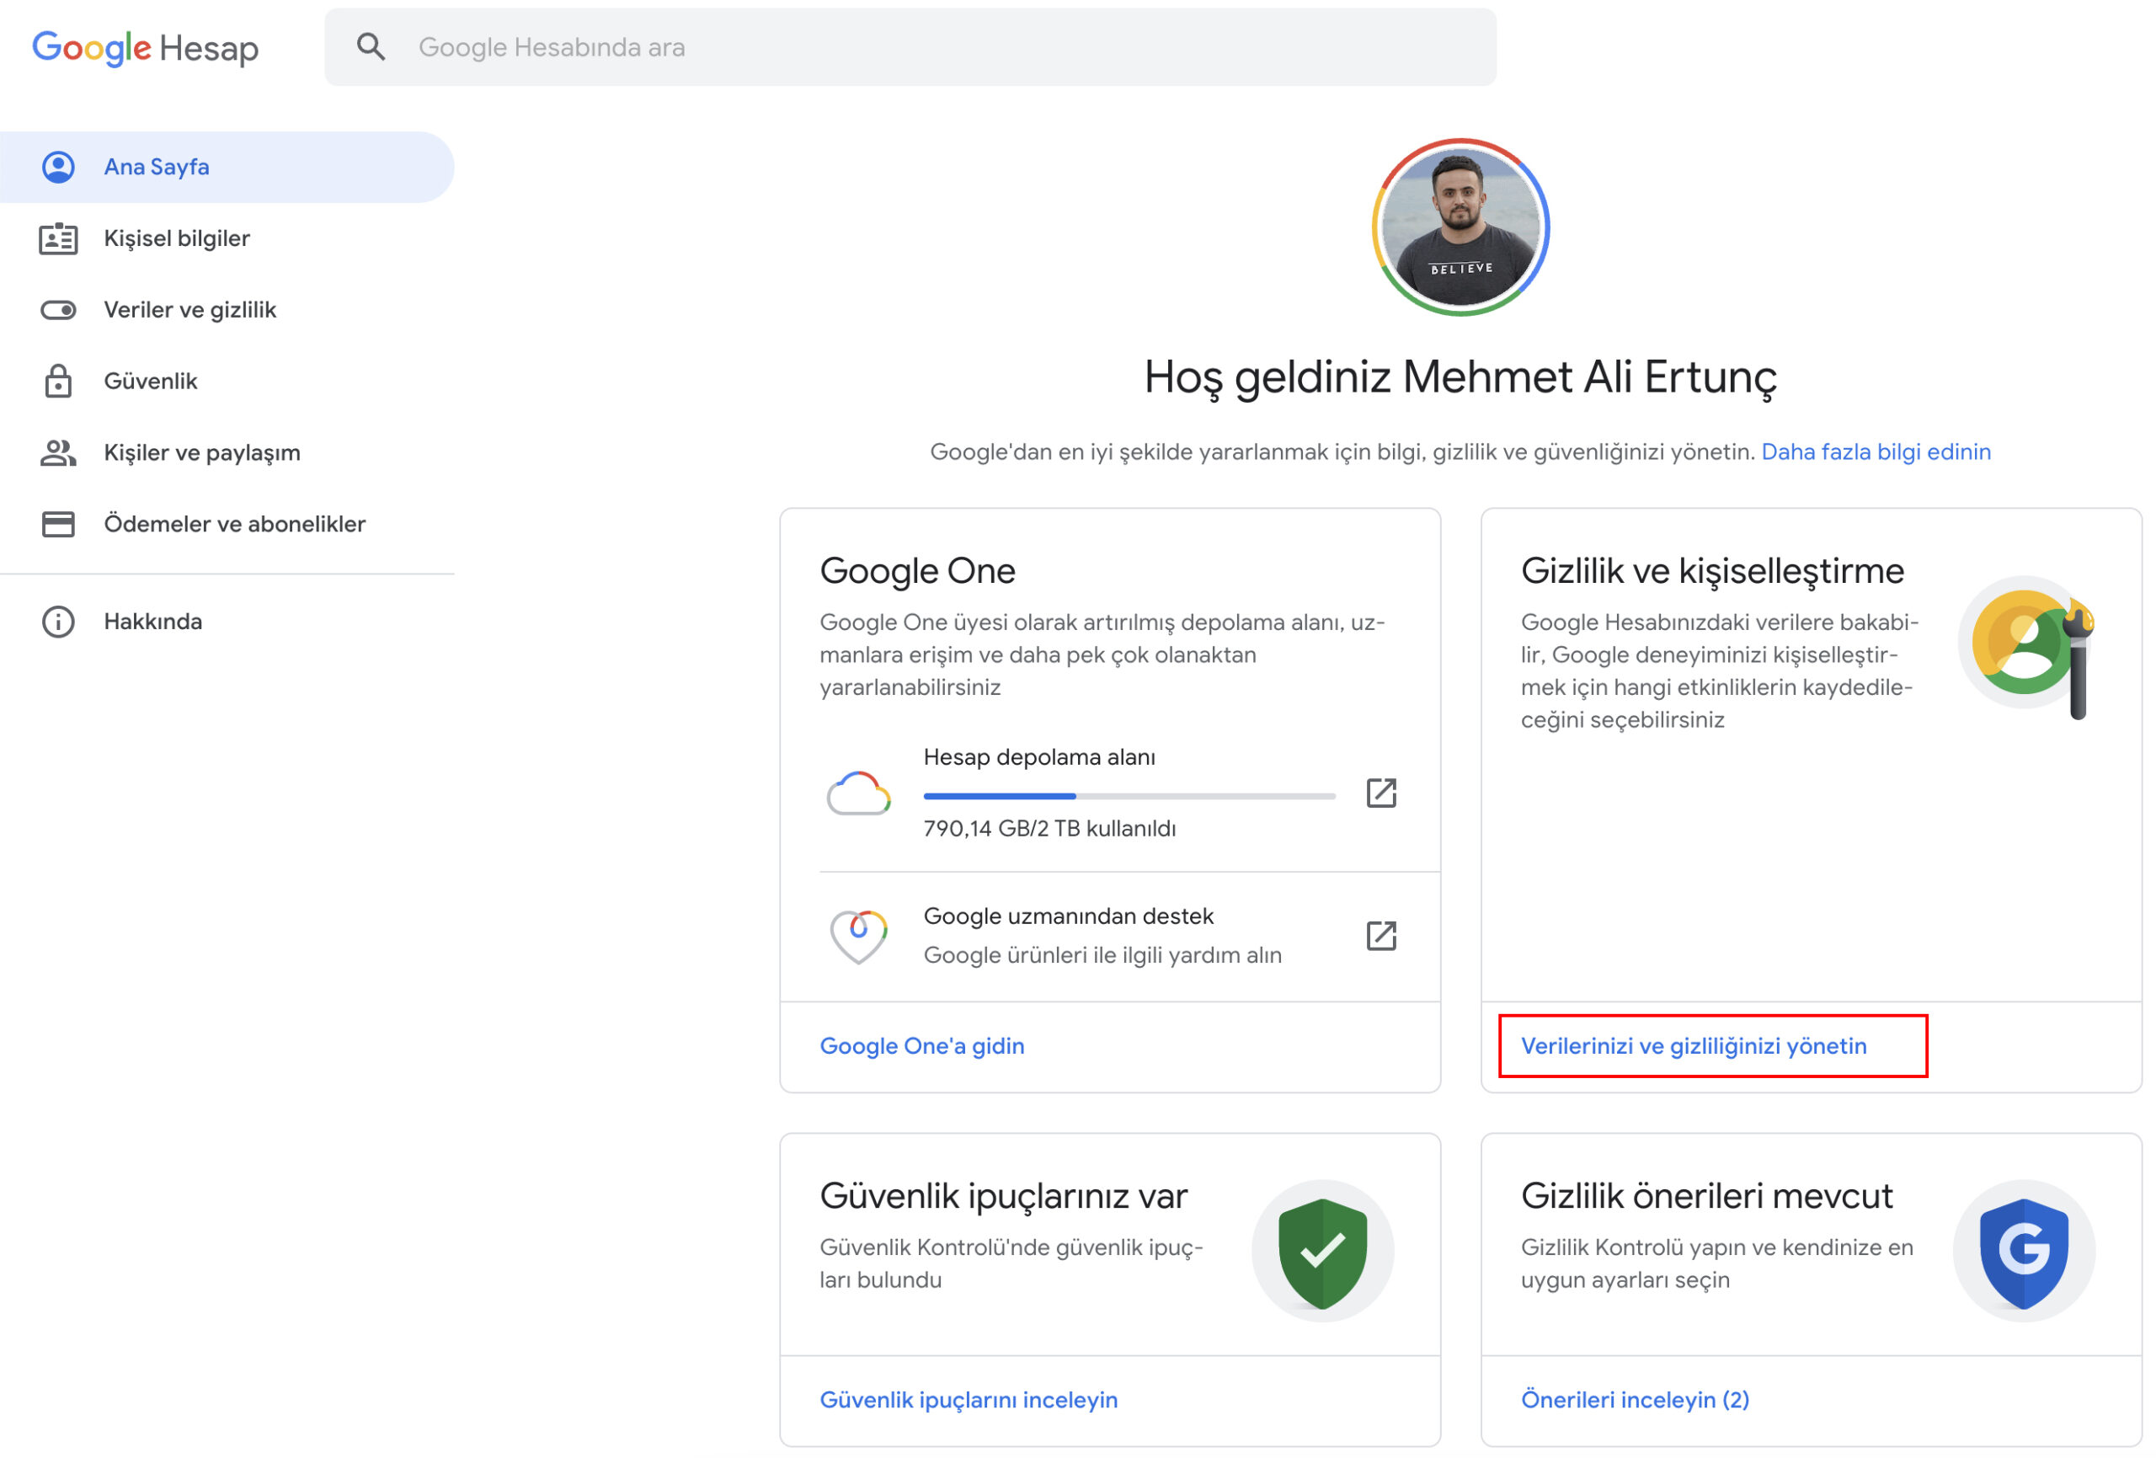Screen dimensions: 2156x1458
Task: Click the green security shield checkmark icon
Action: coord(1323,1252)
